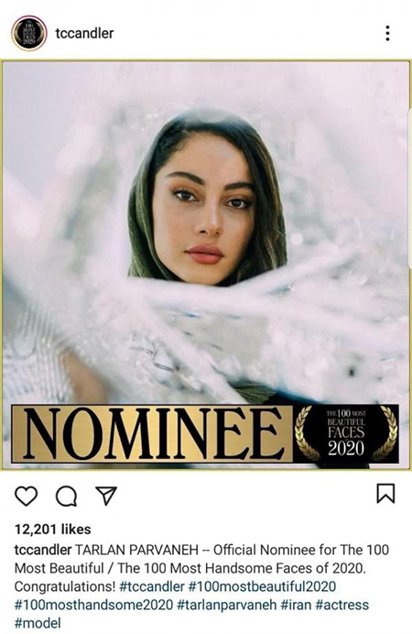Tap the caption text reading Congratulations!
The height and width of the screenshot is (634, 412).
pos(65,586)
